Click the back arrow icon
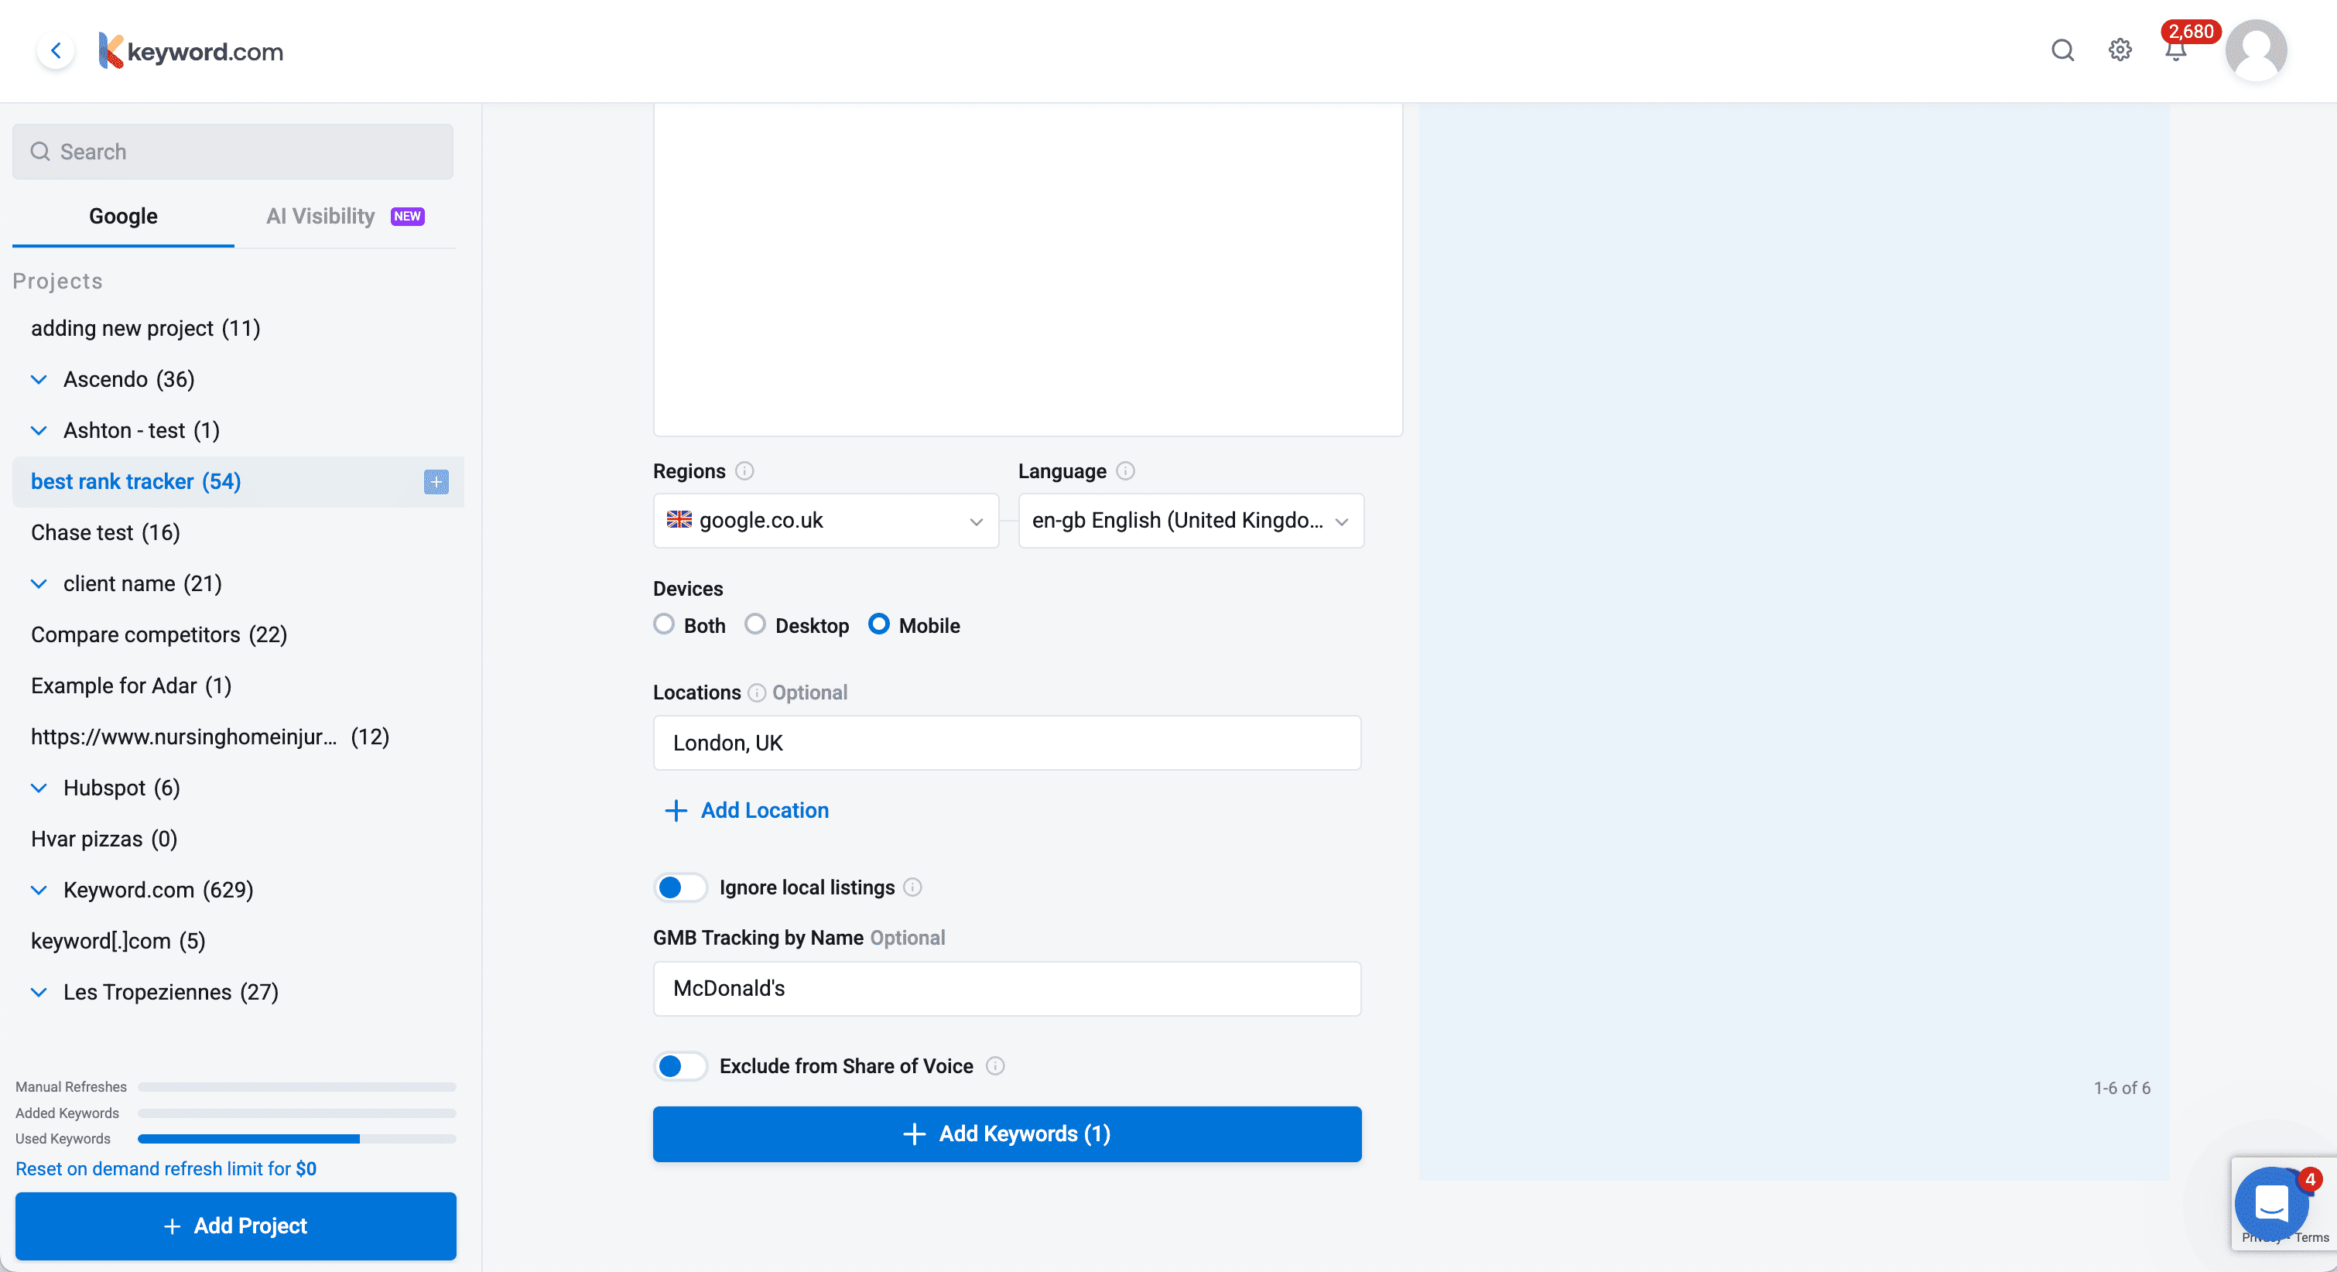The width and height of the screenshot is (2337, 1272). (56, 51)
